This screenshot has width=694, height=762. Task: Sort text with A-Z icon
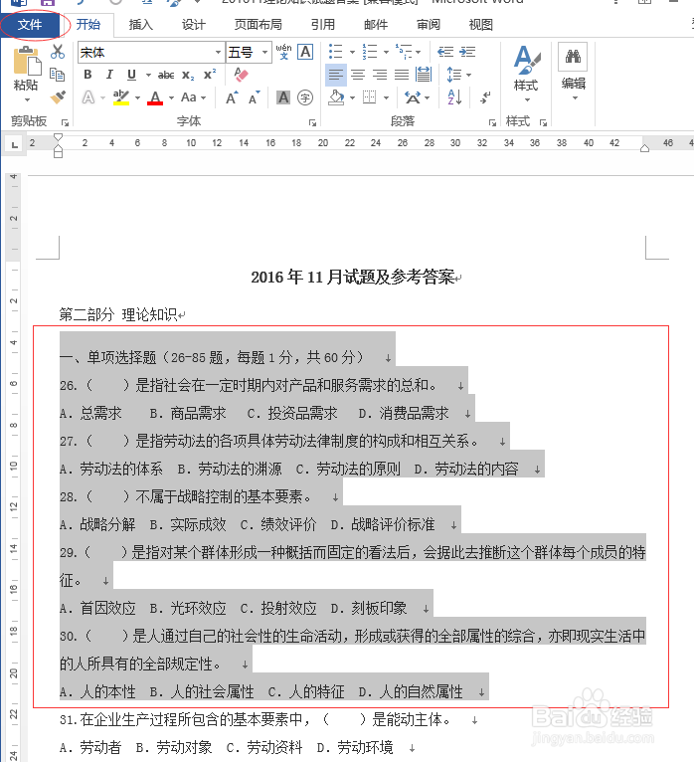click(454, 97)
